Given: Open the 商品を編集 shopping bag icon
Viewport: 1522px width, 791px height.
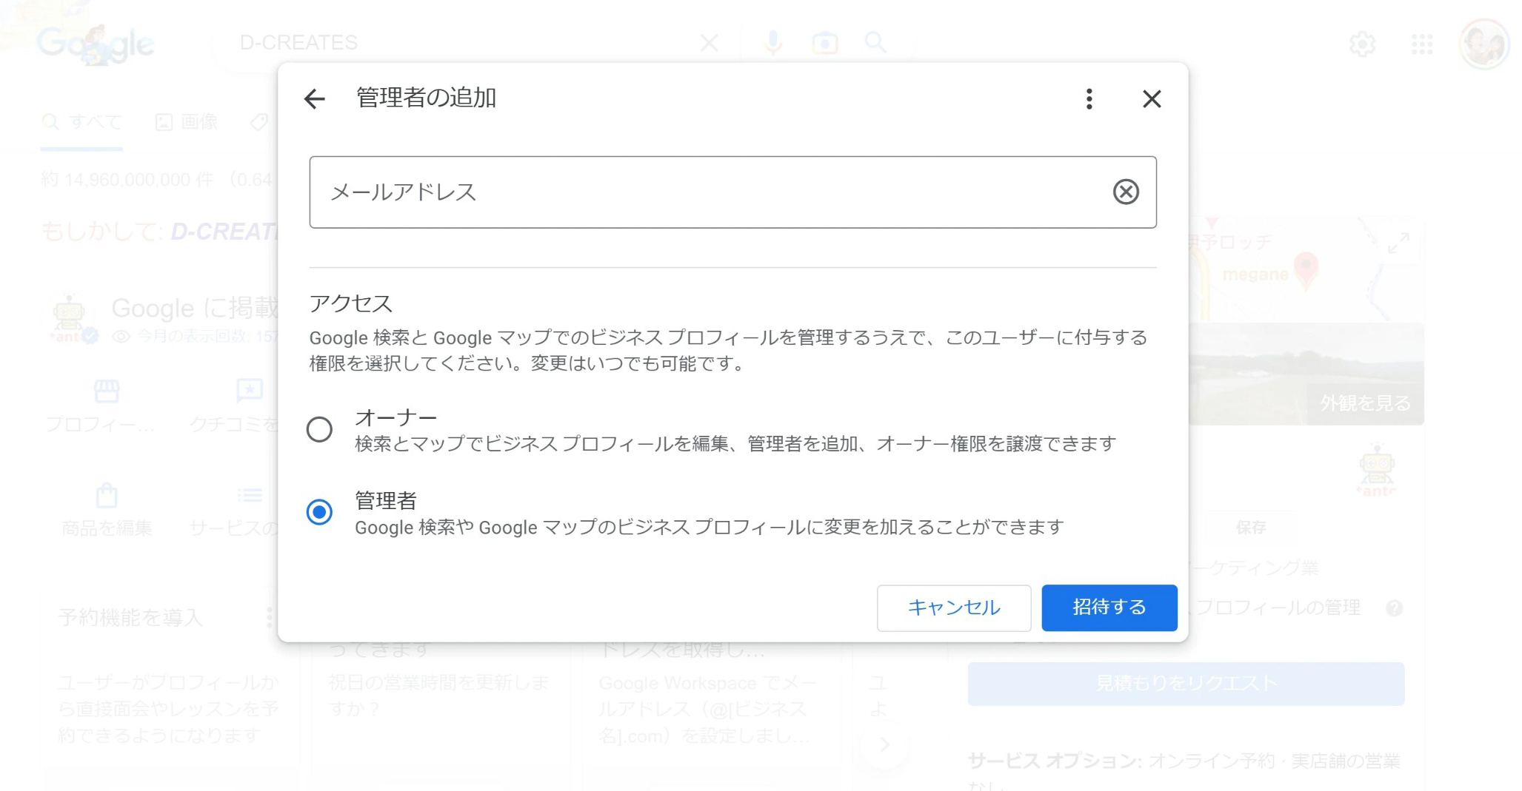Looking at the screenshot, I should [x=106, y=495].
